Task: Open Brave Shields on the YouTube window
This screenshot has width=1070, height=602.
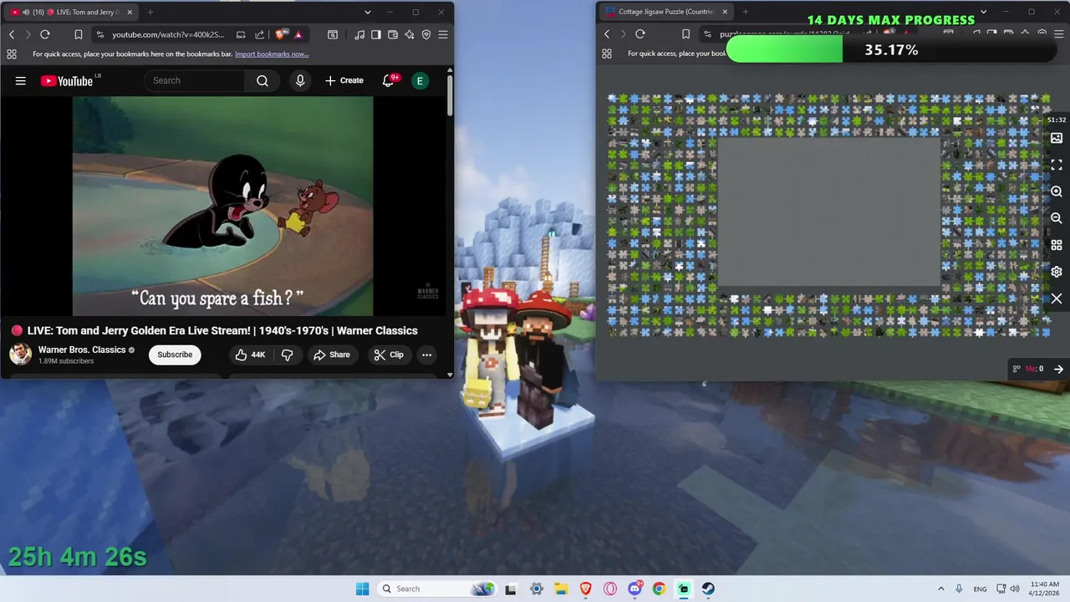Action: (280, 34)
